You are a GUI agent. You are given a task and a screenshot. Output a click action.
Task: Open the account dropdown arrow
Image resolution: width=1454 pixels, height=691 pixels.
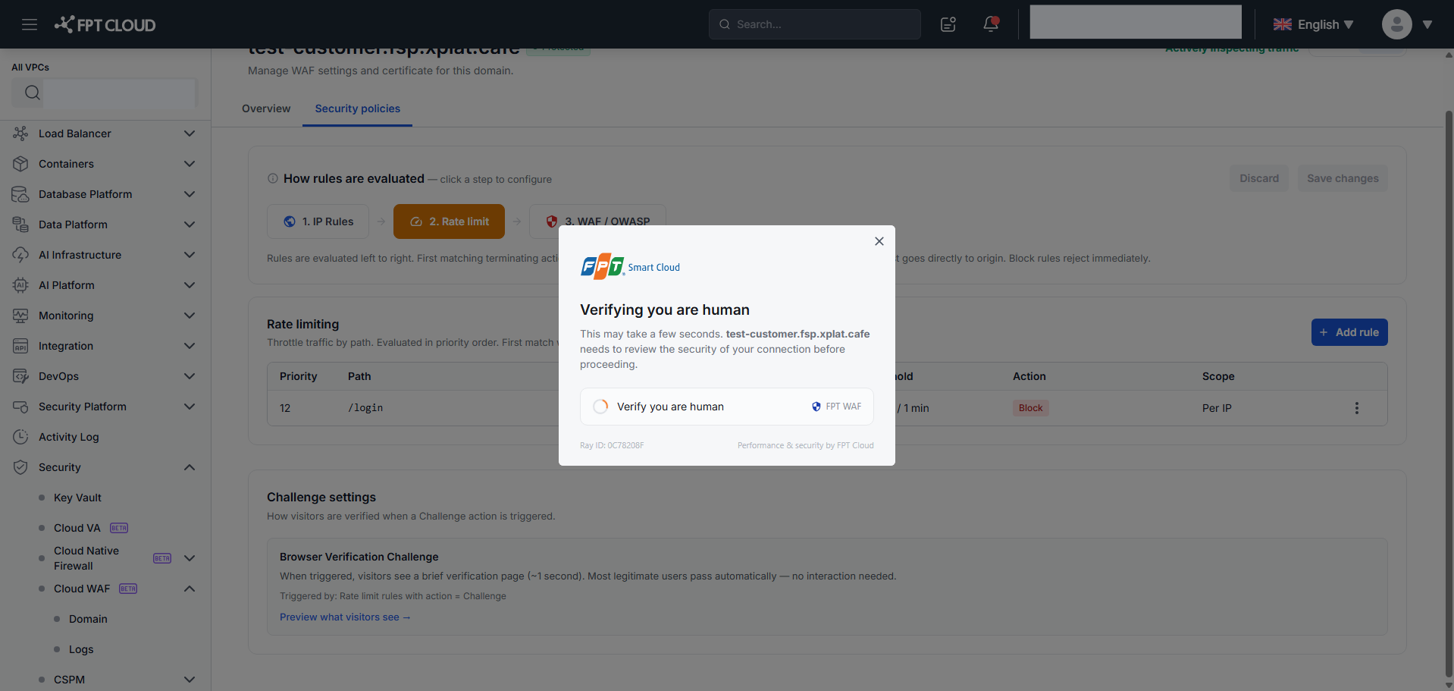pos(1427,24)
